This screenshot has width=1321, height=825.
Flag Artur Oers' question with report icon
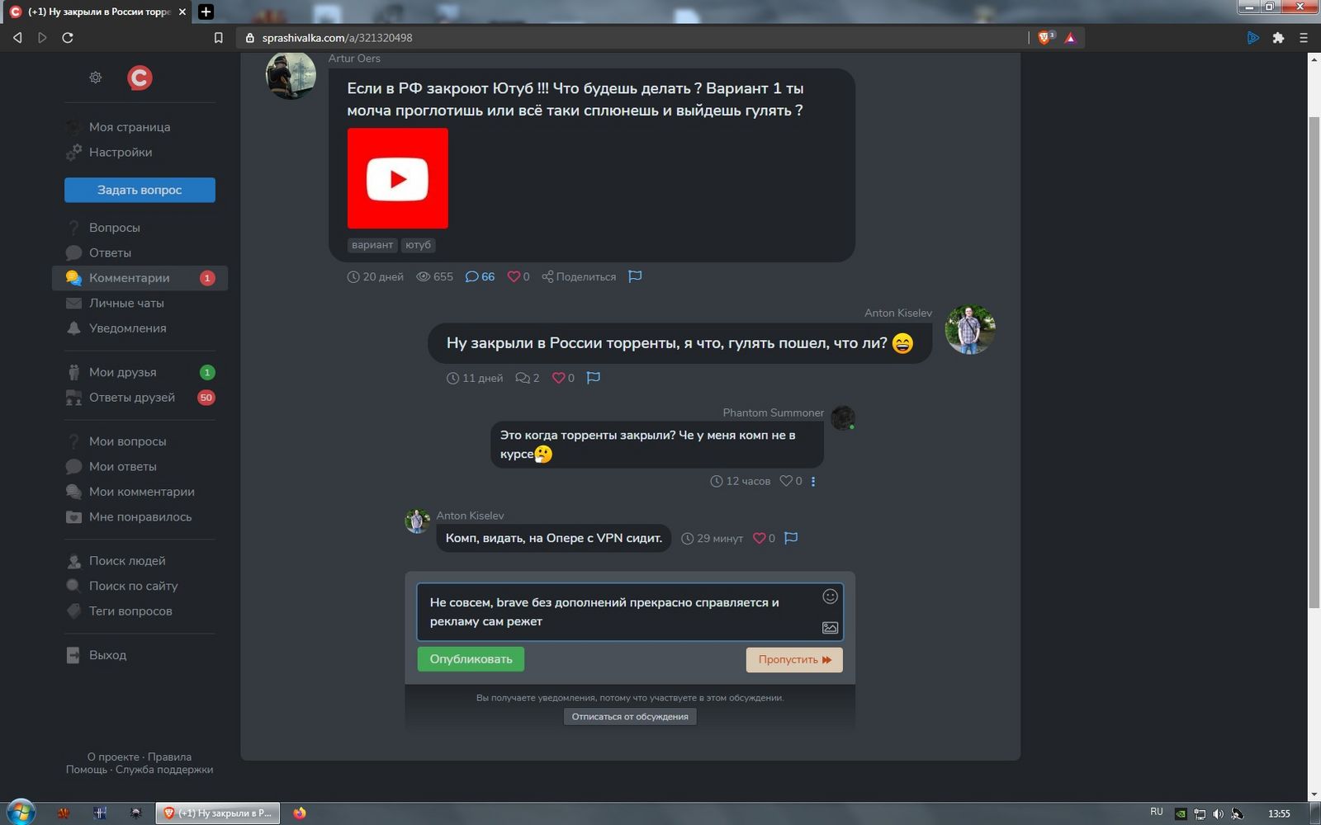coord(635,276)
